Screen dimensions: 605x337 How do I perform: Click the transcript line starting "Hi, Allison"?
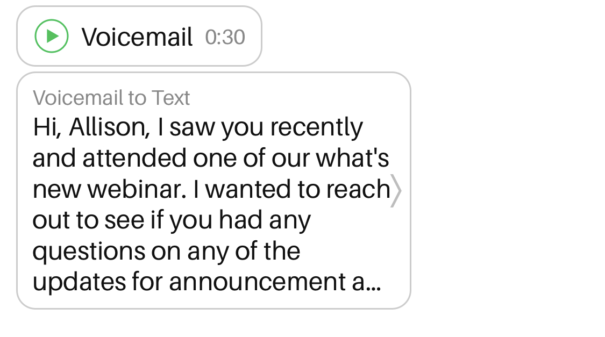[198, 127]
